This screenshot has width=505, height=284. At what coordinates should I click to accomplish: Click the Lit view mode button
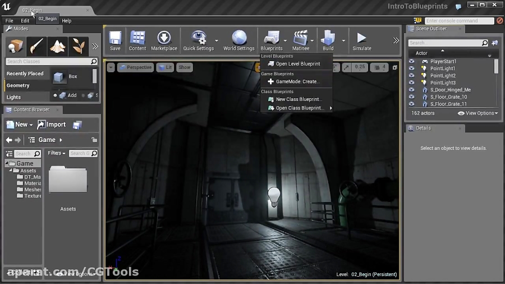tap(165, 67)
